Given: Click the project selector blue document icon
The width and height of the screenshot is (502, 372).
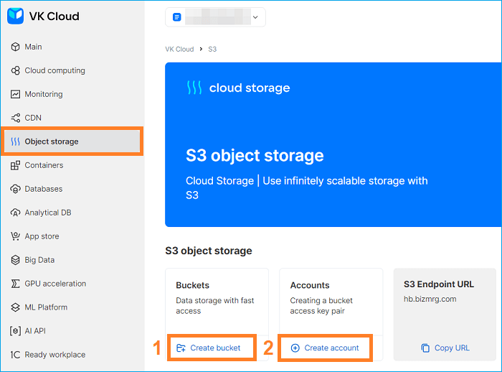Looking at the screenshot, I should point(176,17).
